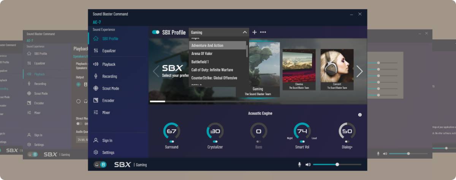456x180 pixels.
Task: Mute the microphone in front window status bar
Action: point(299,164)
